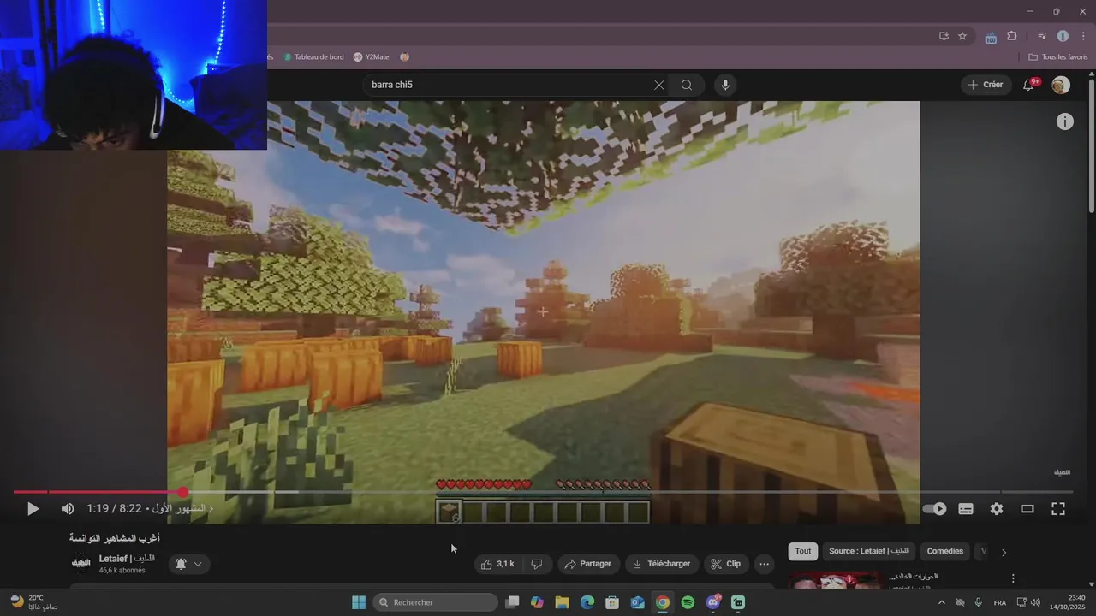This screenshot has height=616, width=1096.
Task: Open the YouTube account avatar menu
Action: coord(1061,85)
